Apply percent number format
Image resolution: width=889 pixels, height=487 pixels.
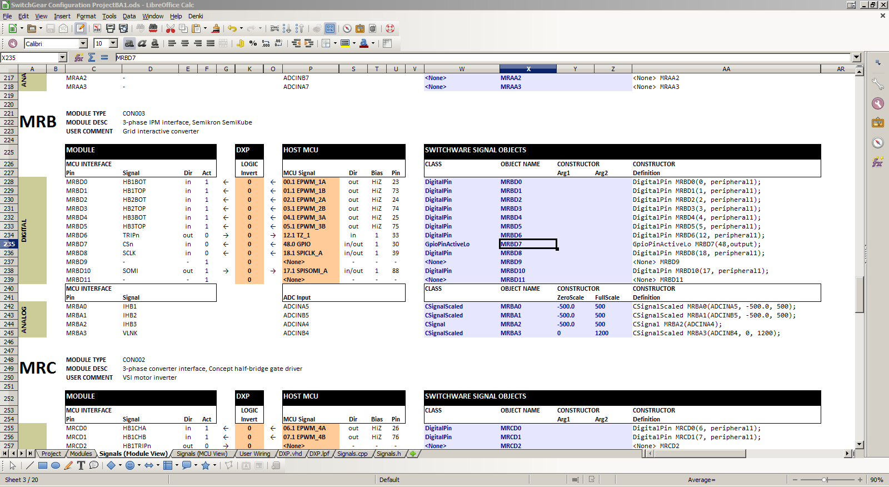click(253, 43)
